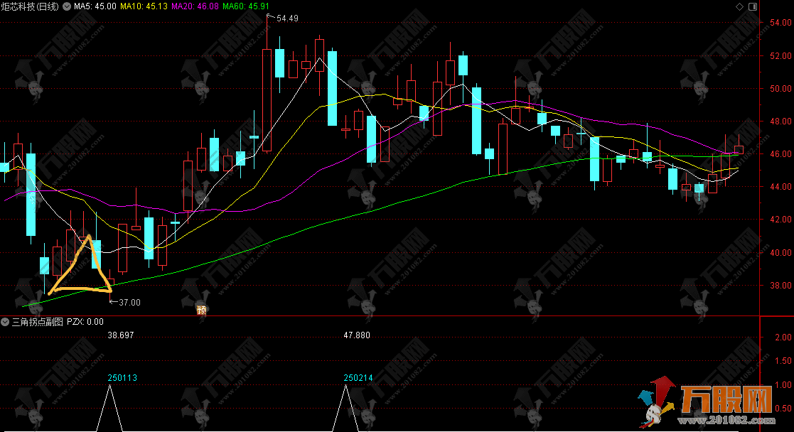Click the 40.00 price axis label
This screenshot has height=432, width=794.
[x=780, y=253]
